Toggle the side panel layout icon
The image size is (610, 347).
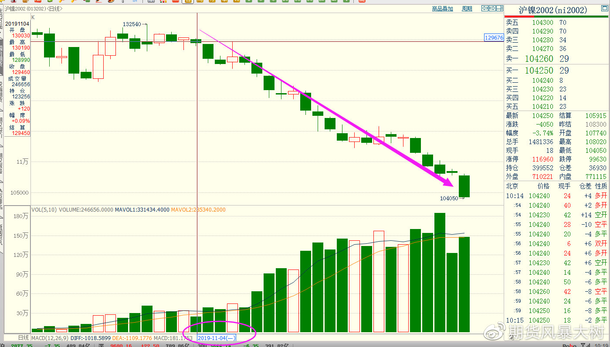499,8
